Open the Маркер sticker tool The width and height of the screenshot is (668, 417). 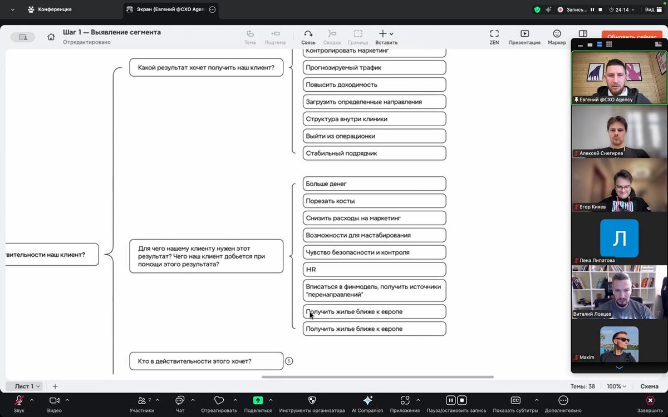pyautogui.click(x=557, y=37)
